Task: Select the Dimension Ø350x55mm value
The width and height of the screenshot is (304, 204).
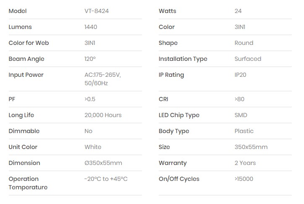Action: (x=103, y=163)
